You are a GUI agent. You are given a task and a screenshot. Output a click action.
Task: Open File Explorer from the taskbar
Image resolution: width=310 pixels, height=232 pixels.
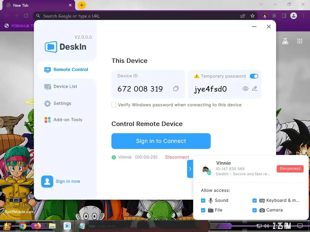tap(52, 226)
